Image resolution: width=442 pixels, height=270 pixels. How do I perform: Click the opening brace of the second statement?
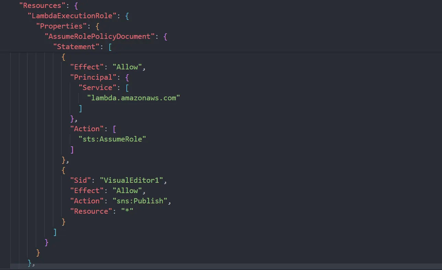[63, 170]
